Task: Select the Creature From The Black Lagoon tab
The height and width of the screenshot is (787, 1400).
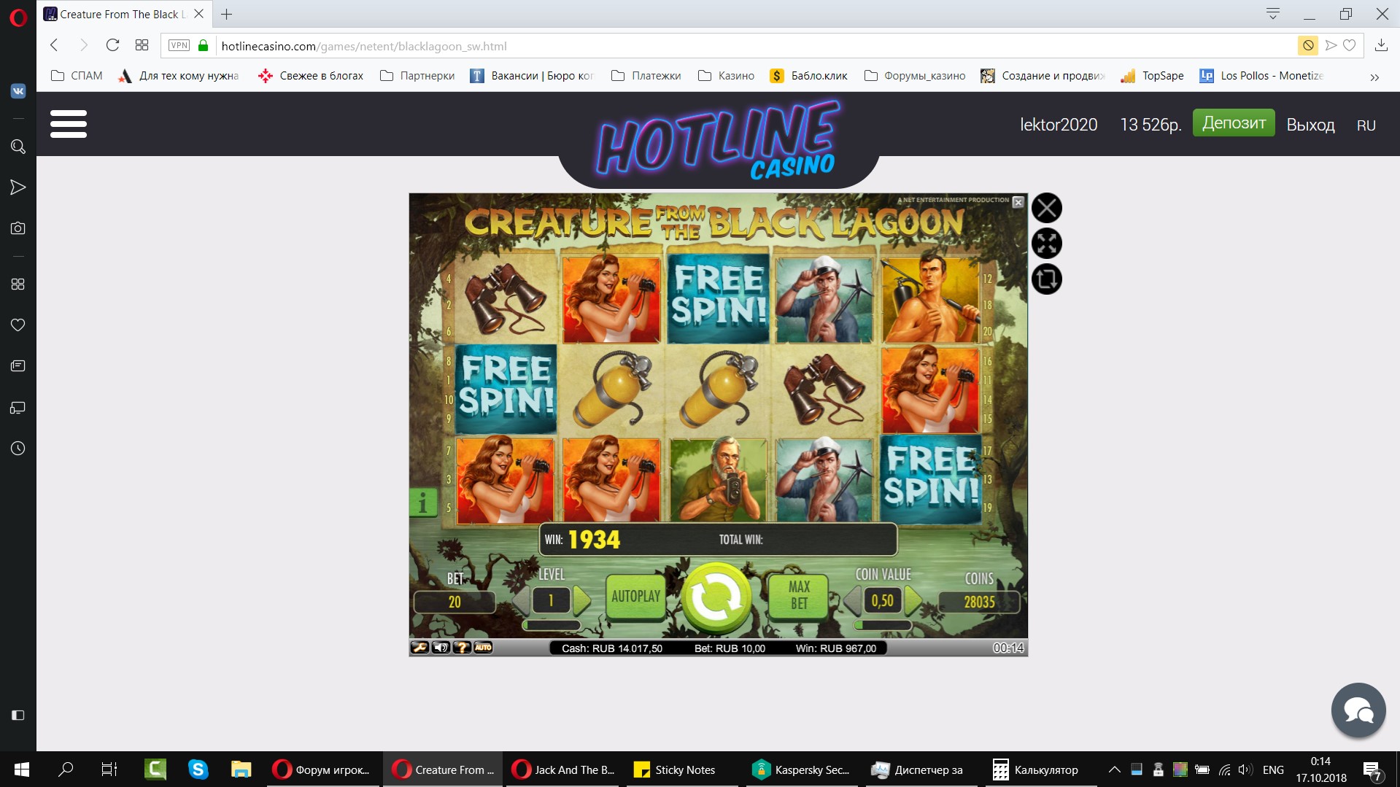Action: pyautogui.click(x=124, y=14)
